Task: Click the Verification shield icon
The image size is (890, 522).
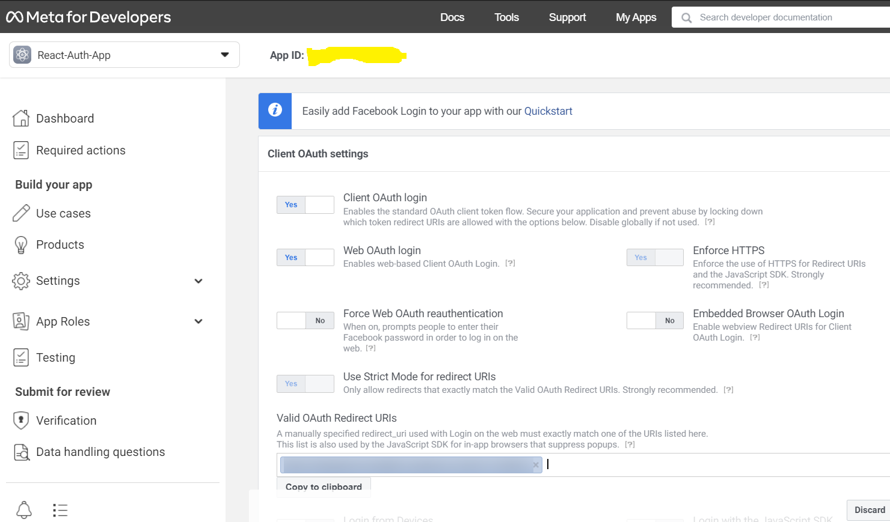Action: pyautogui.click(x=21, y=420)
